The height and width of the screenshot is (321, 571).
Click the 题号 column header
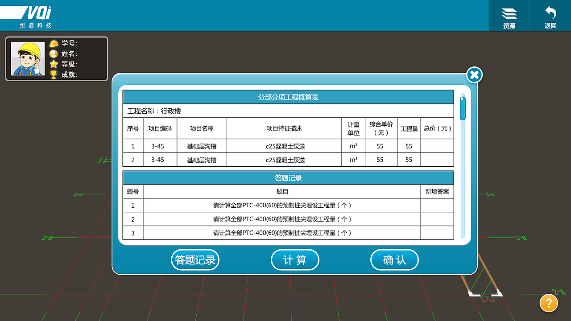(133, 192)
